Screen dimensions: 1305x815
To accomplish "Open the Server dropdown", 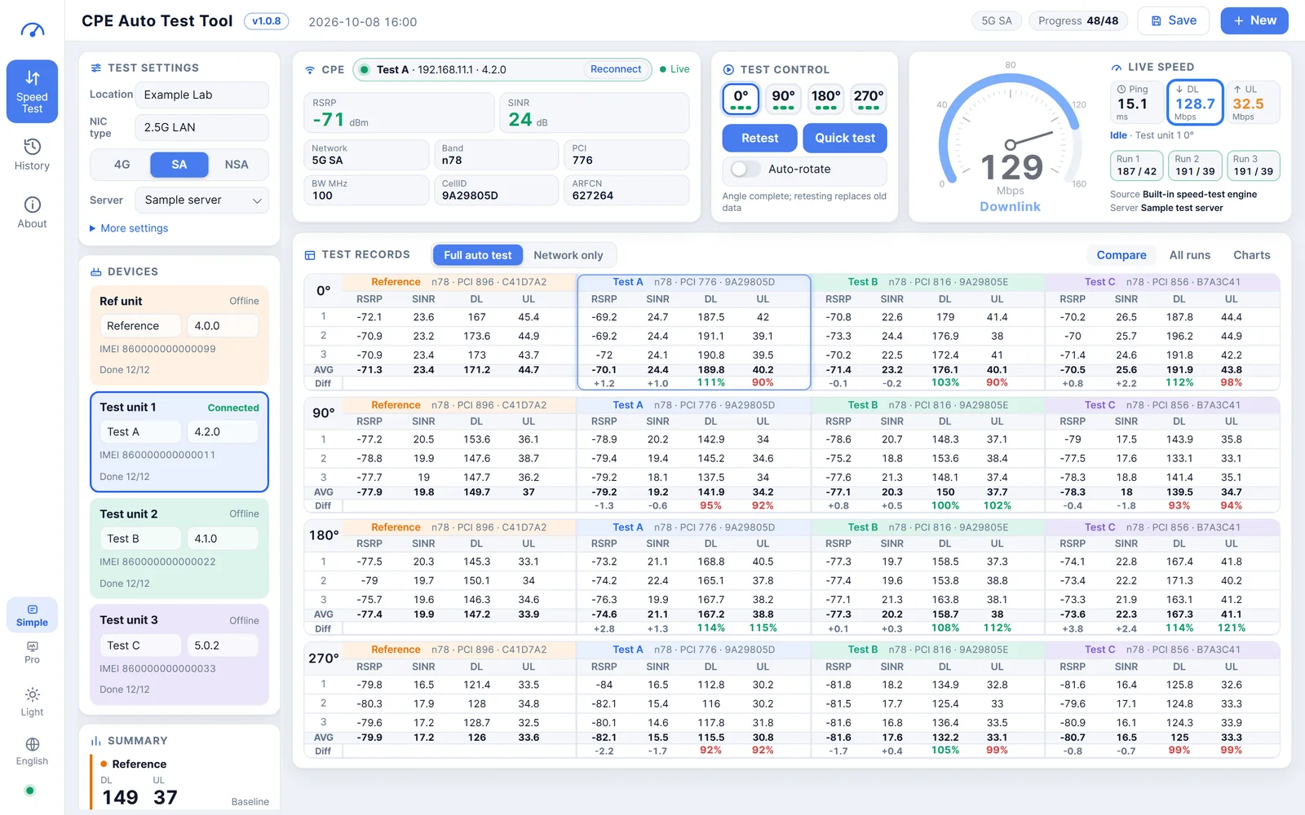I will (x=202, y=200).
